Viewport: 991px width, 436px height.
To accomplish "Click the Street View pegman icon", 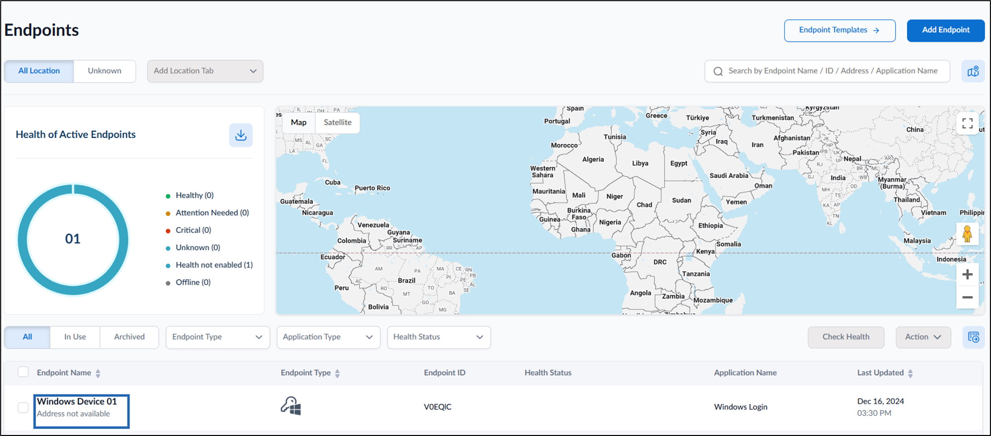I will [x=967, y=234].
